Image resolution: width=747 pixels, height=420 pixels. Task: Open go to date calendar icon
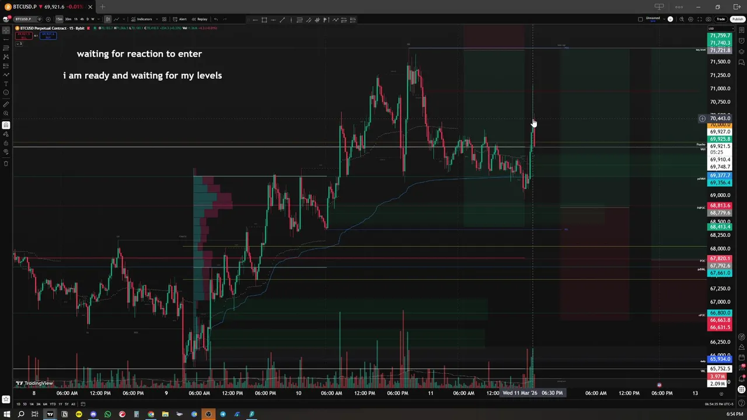pos(83,404)
